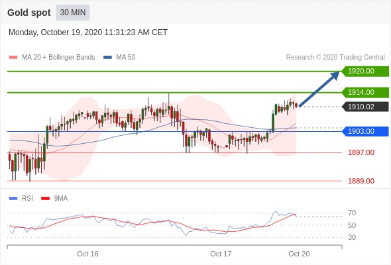The height and width of the screenshot is (265, 391).
Task: Click the blue 1903.00 pivot label
Action: tap(365, 131)
